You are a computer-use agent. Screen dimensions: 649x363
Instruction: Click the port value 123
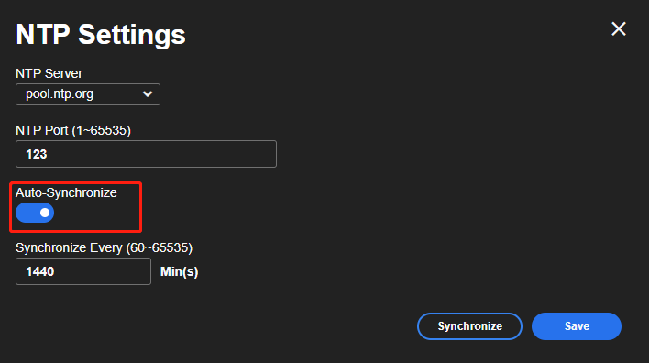coord(37,154)
